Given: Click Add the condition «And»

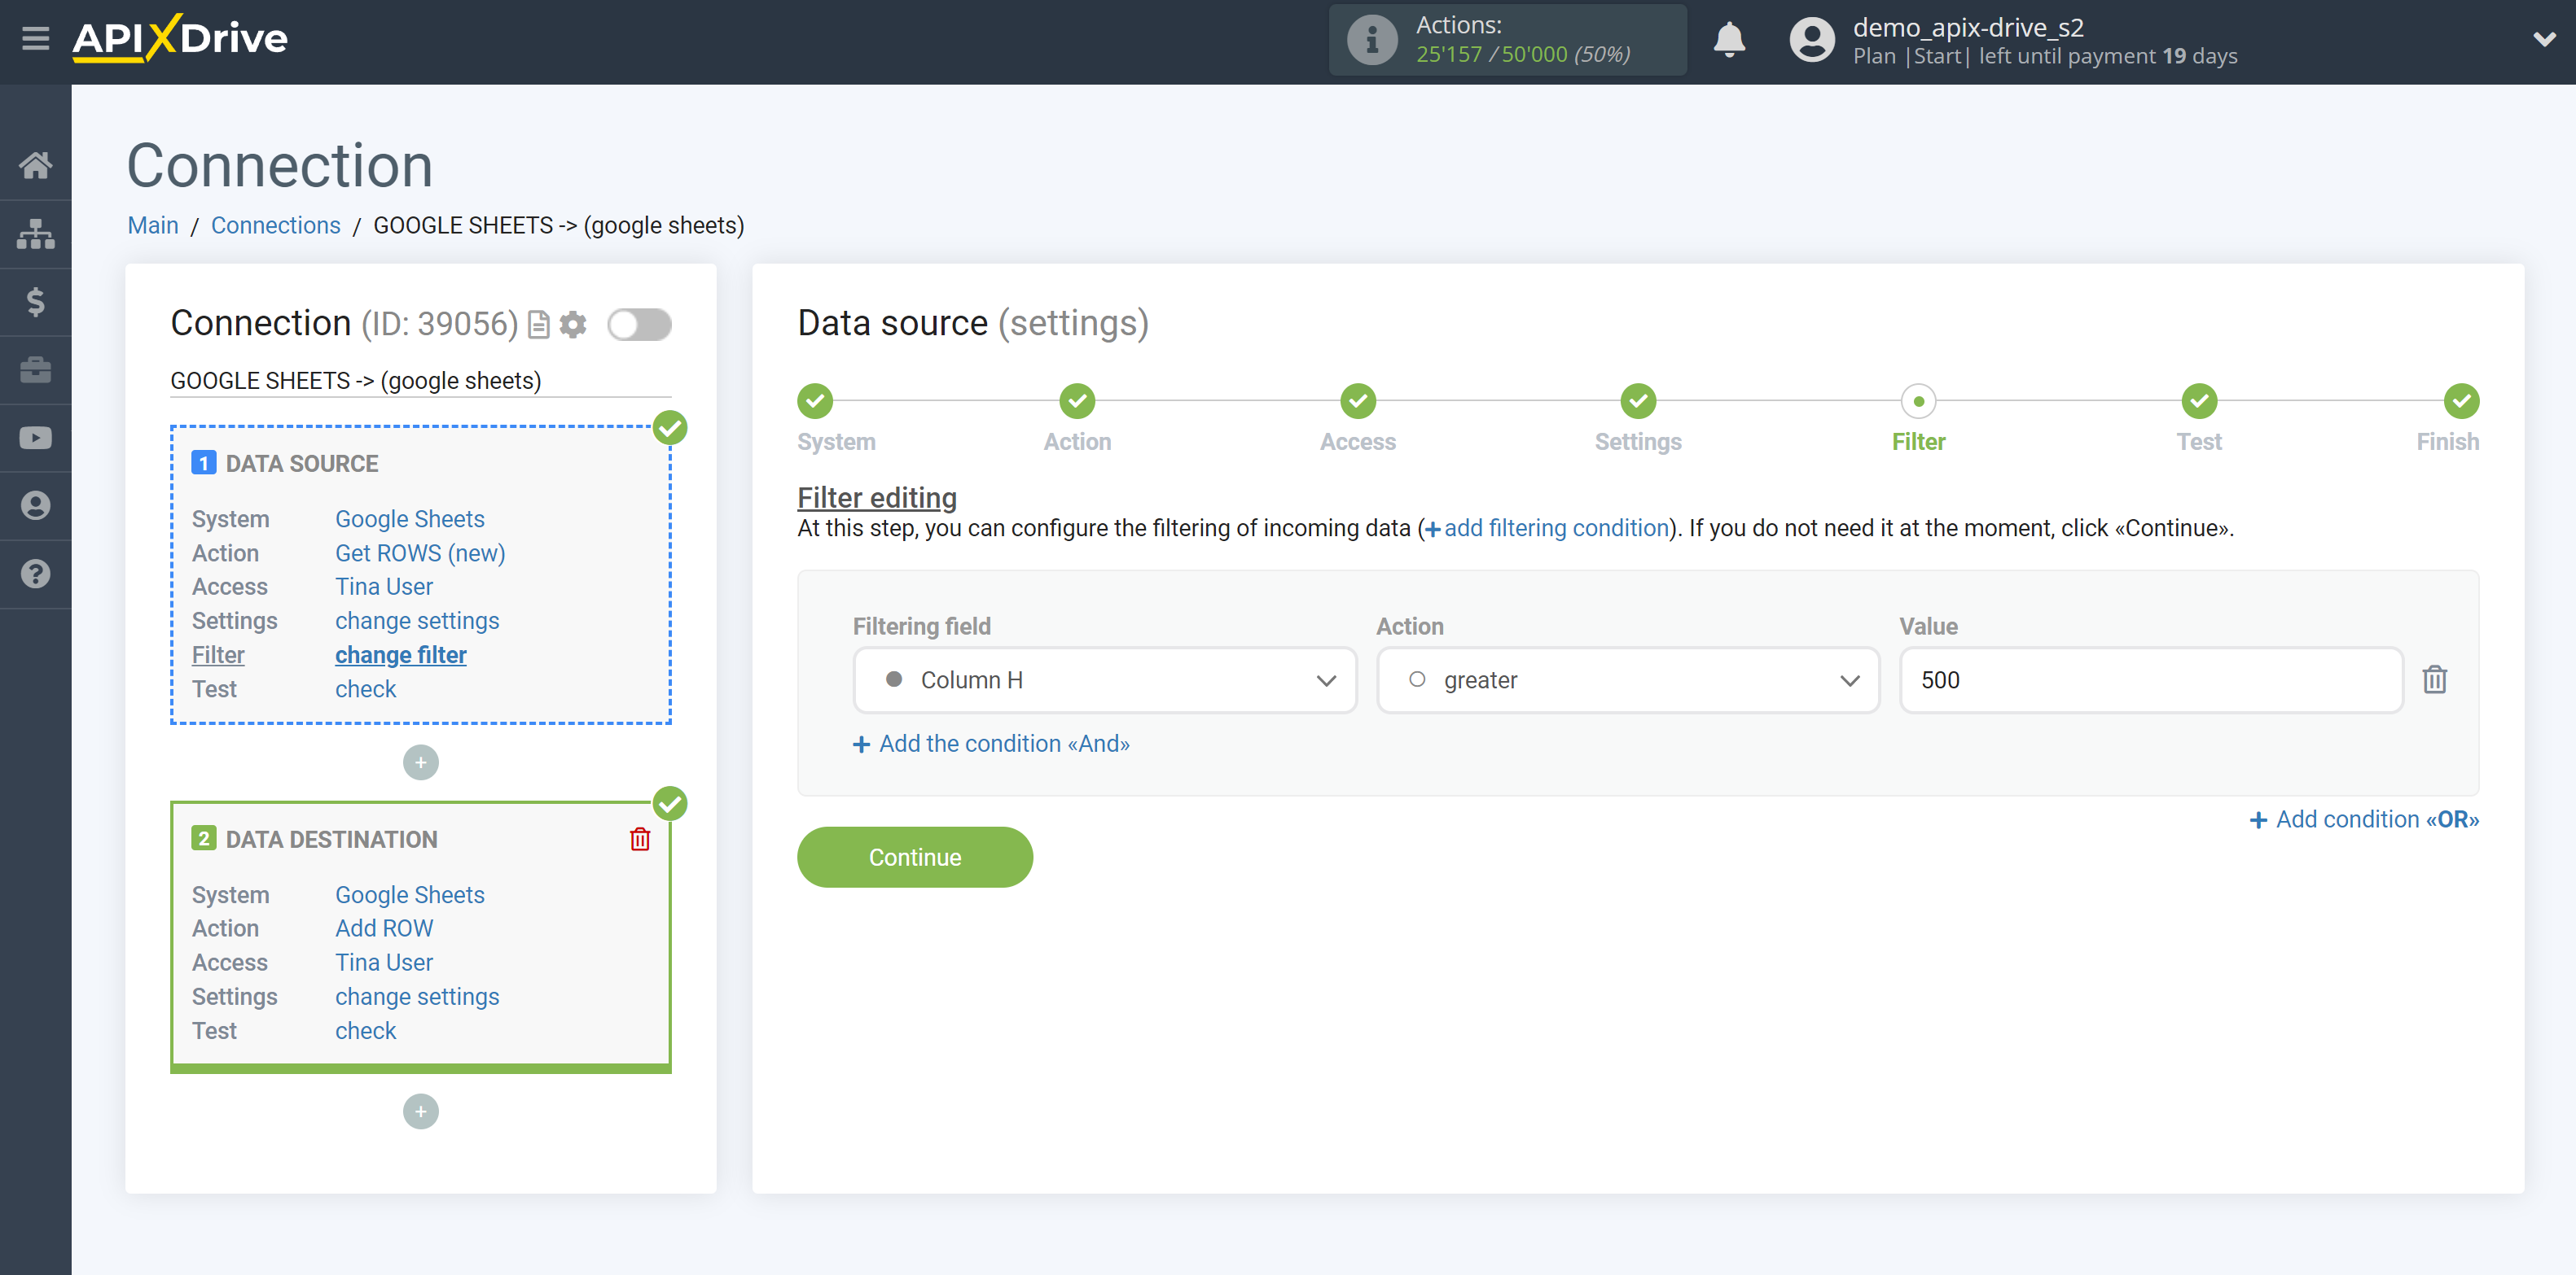Looking at the screenshot, I should (990, 744).
